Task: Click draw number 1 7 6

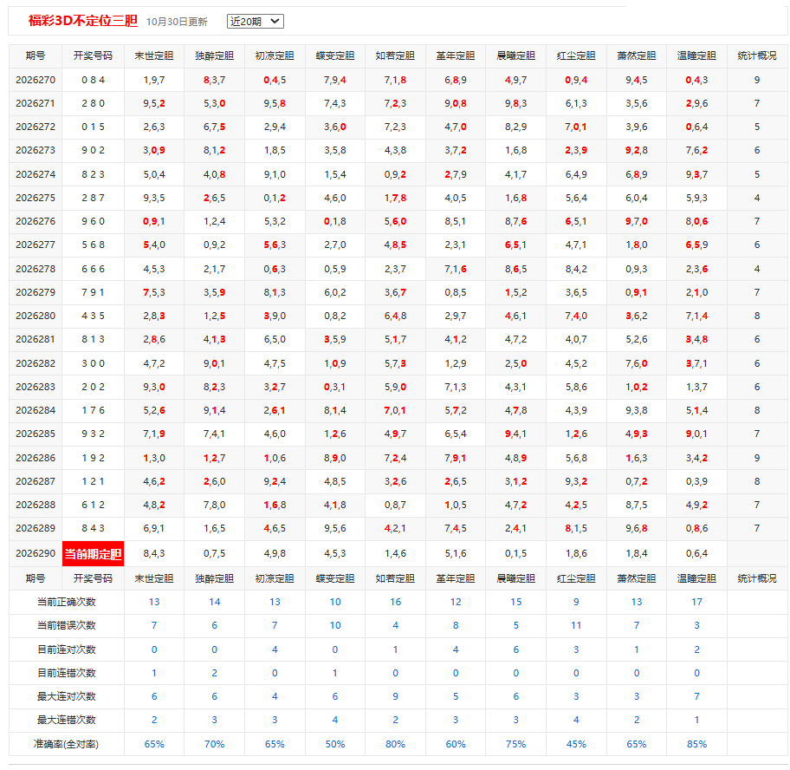Action: point(94,410)
